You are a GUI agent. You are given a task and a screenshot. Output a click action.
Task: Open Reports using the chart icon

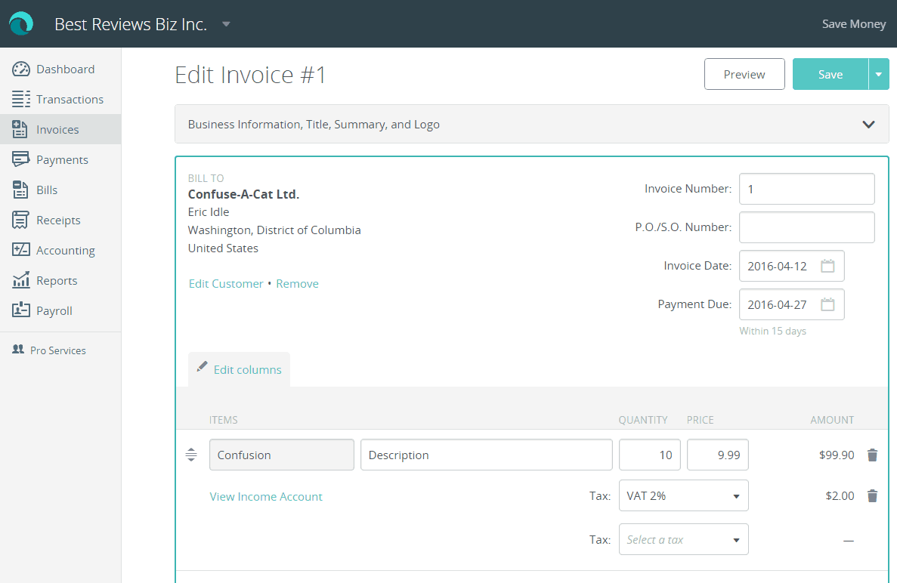(x=20, y=280)
